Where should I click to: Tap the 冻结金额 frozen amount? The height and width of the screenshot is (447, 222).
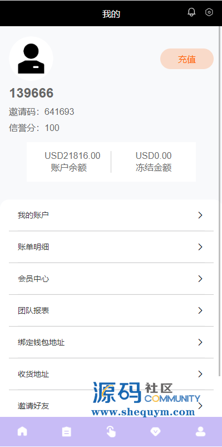[154, 156]
